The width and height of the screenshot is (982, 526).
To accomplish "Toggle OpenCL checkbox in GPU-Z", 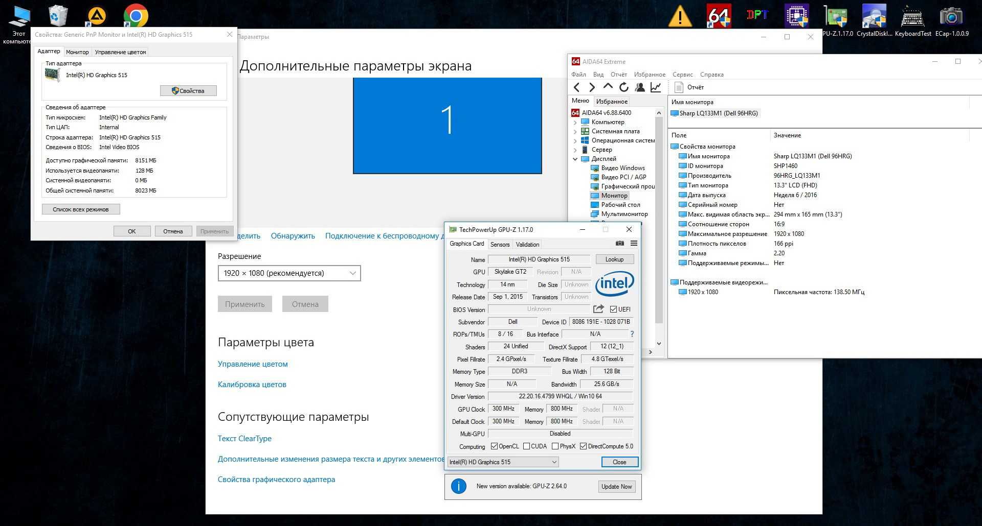I will (494, 446).
